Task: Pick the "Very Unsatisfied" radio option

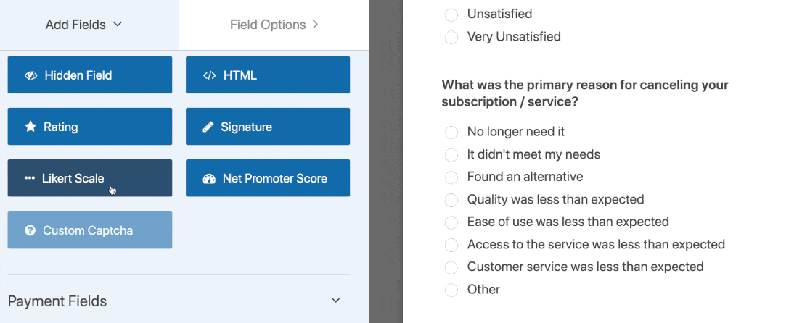Action: click(x=451, y=37)
